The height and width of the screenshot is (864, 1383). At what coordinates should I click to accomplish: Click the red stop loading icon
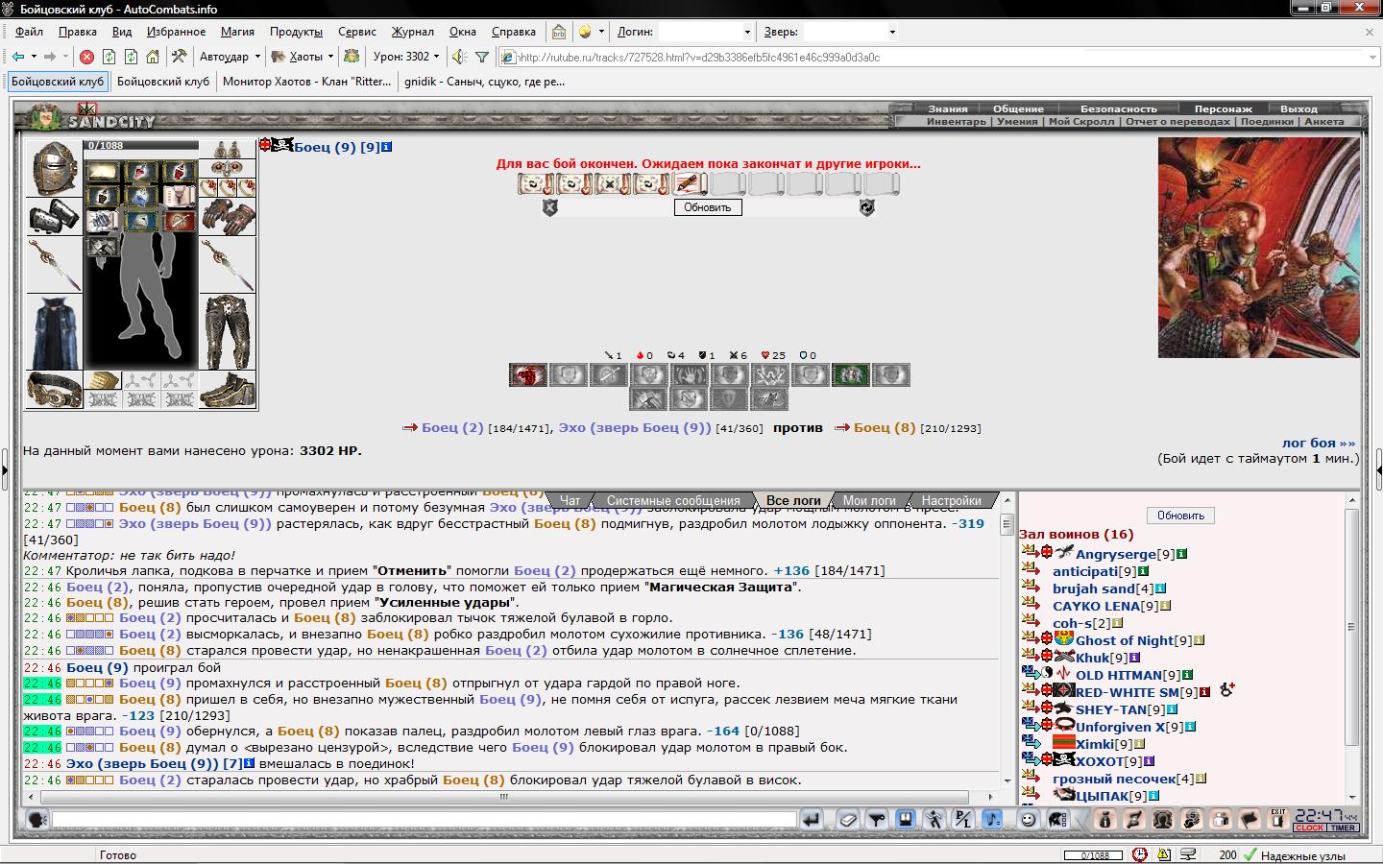click(x=86, y=57)
